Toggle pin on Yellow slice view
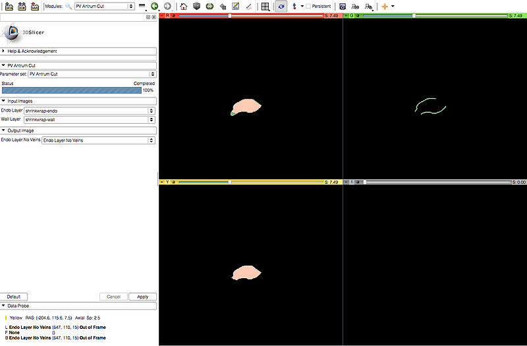The image size is (527, 346). pyautogui.click(x=162, y=182)
